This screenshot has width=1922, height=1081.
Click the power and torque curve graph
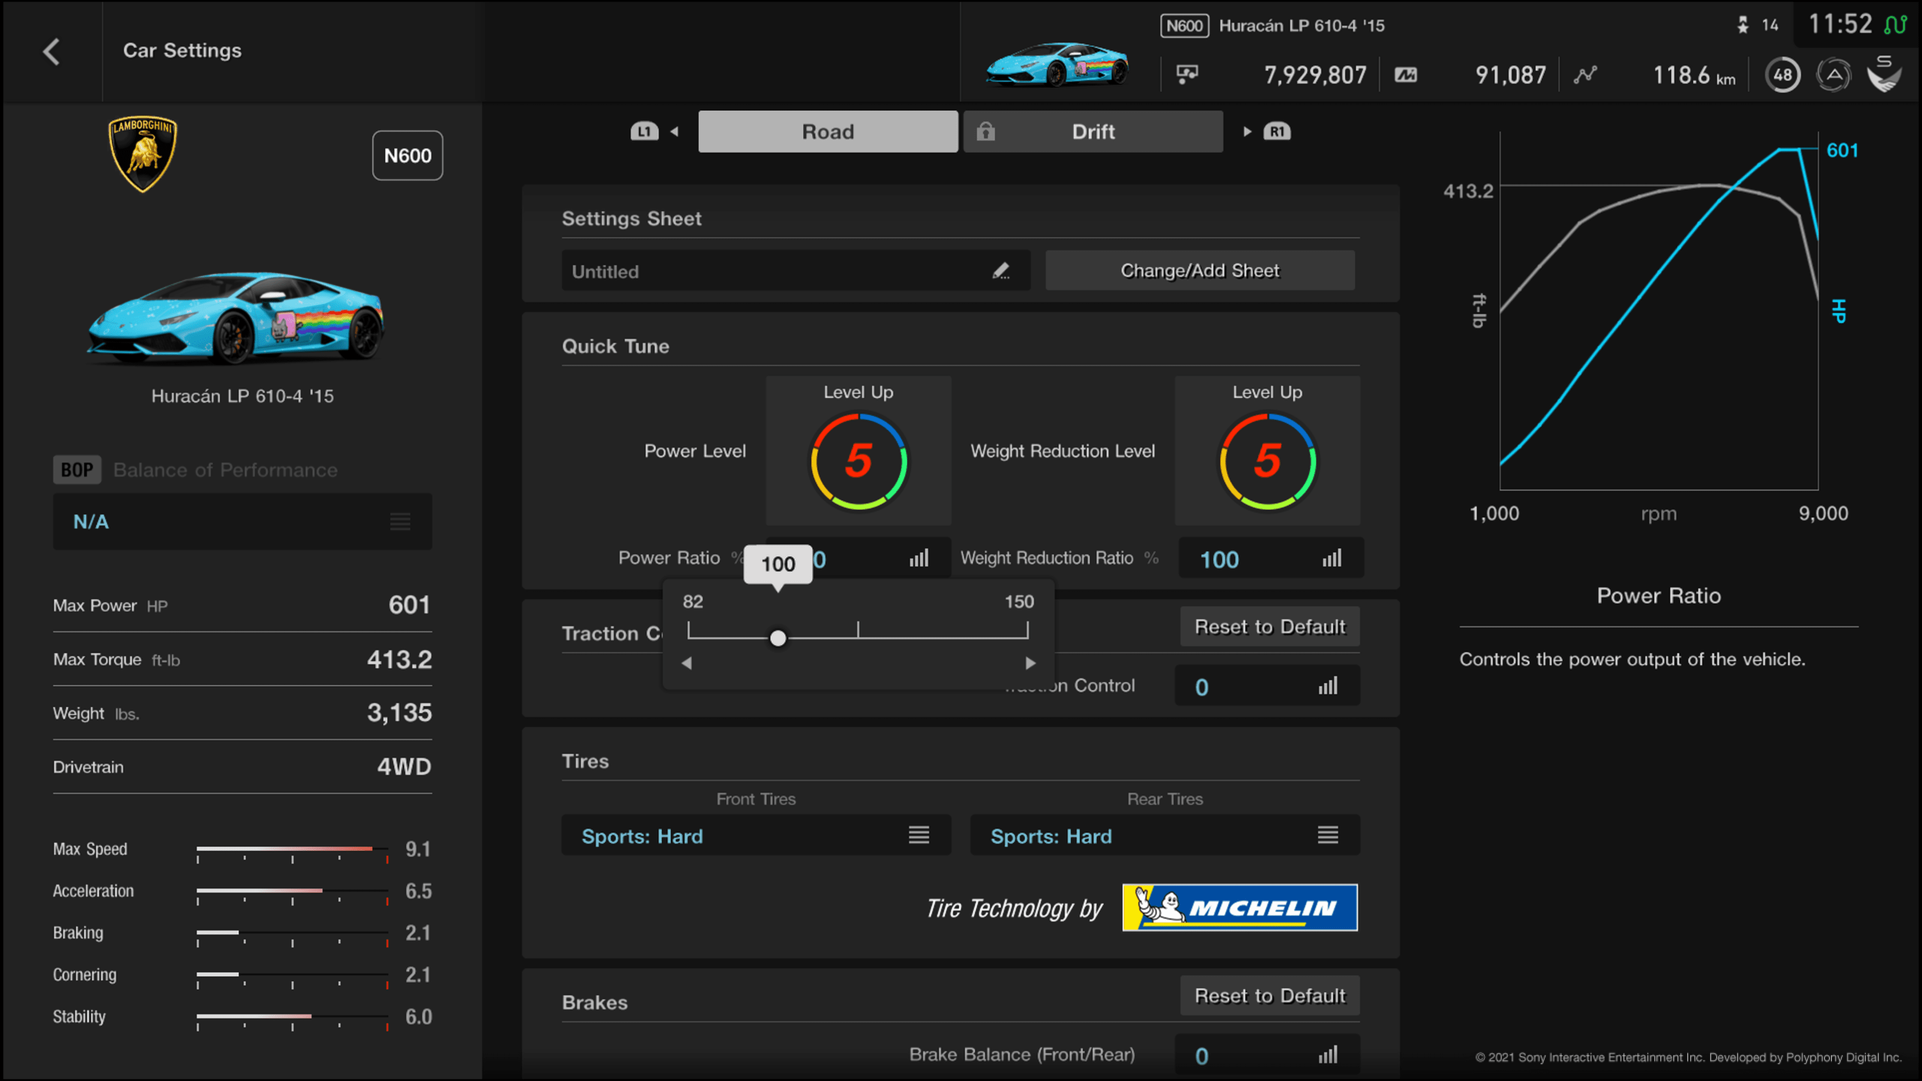point(1658,311)
